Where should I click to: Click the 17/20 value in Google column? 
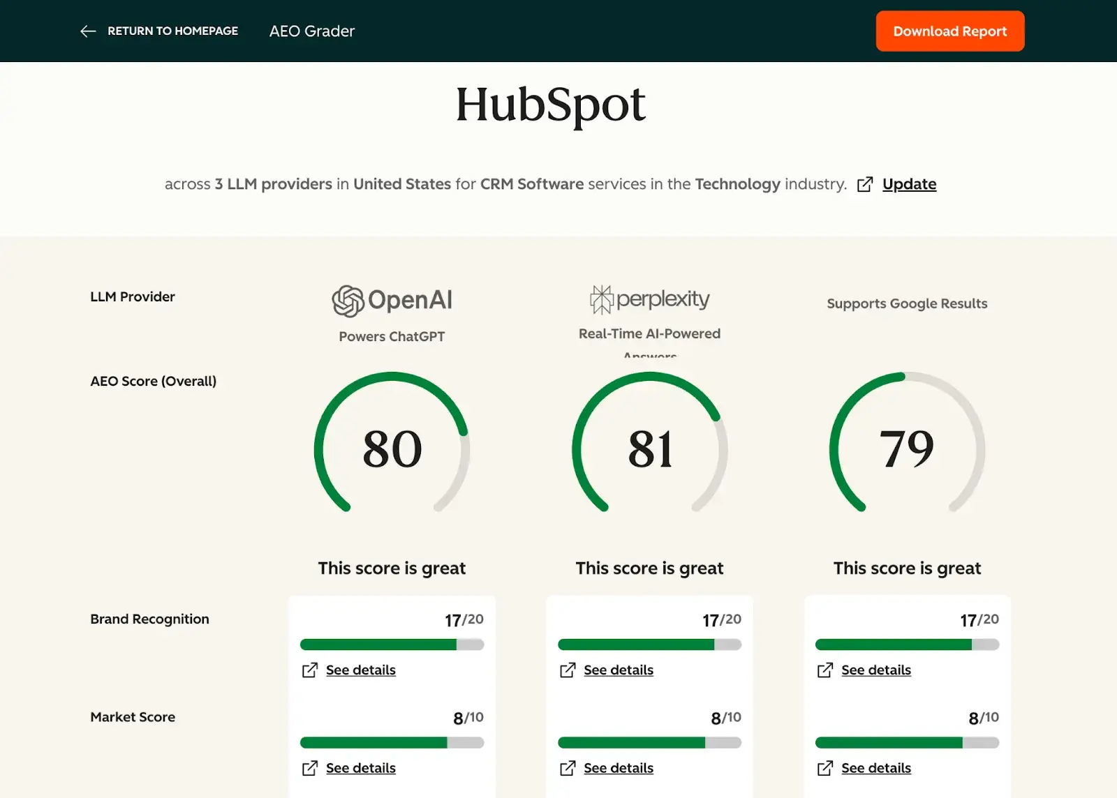979,619
